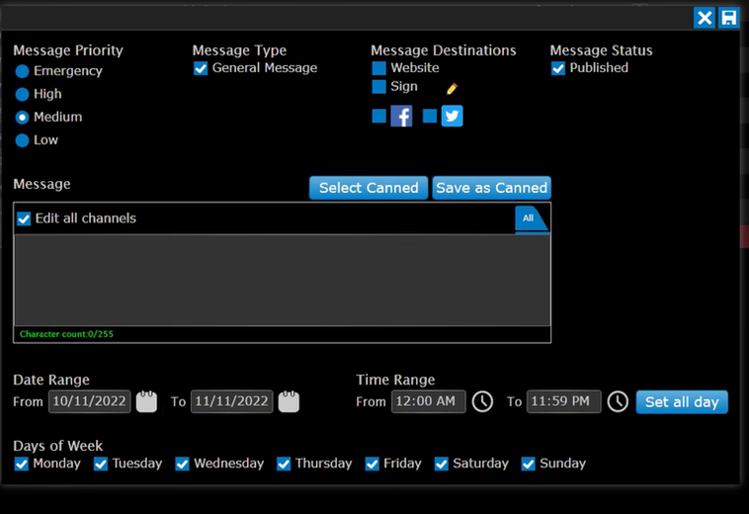Enable the Website destination checkbox

[x=379, y=68]
